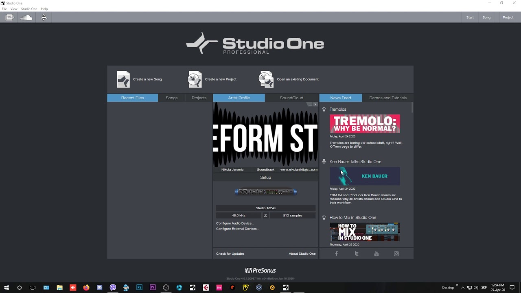The image size is (521, 293).
Task: Click the impedance icon between sample rate and samples
Action: tap(265, 215)
